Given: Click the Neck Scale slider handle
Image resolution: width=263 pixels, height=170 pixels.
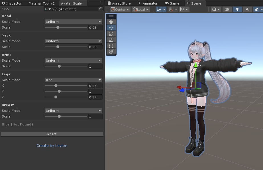Looking at the screenshot, I should click(x=58, y=47).
